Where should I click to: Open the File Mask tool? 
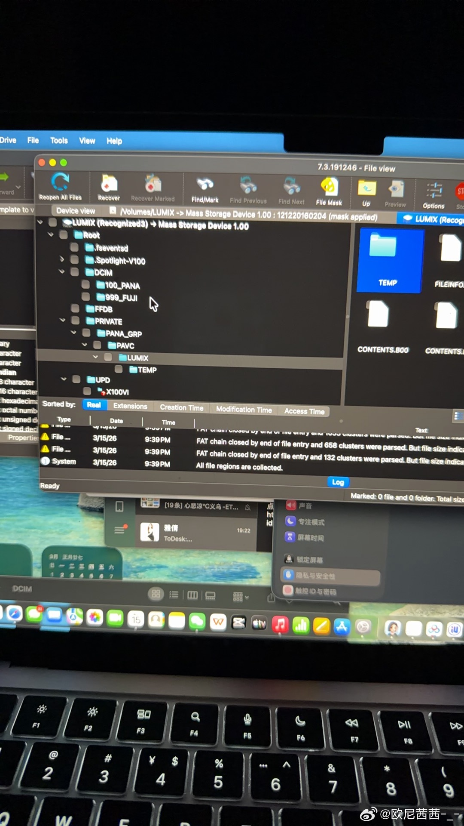tap(329, 192)
